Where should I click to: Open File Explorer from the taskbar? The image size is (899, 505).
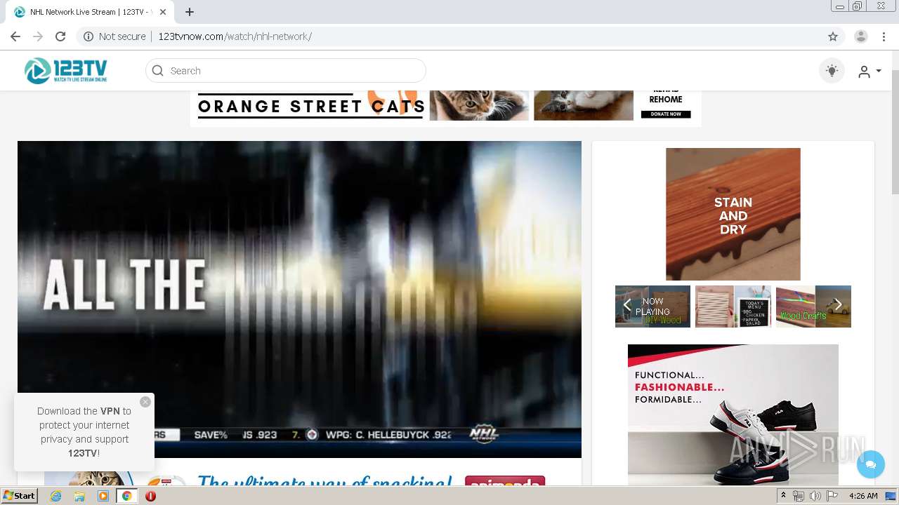(x=79, y=496)
